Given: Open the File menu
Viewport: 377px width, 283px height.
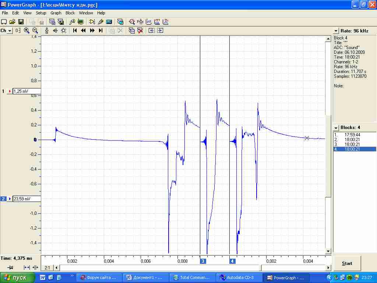Looking at the screenshot, I should click(x=5, y=13).
